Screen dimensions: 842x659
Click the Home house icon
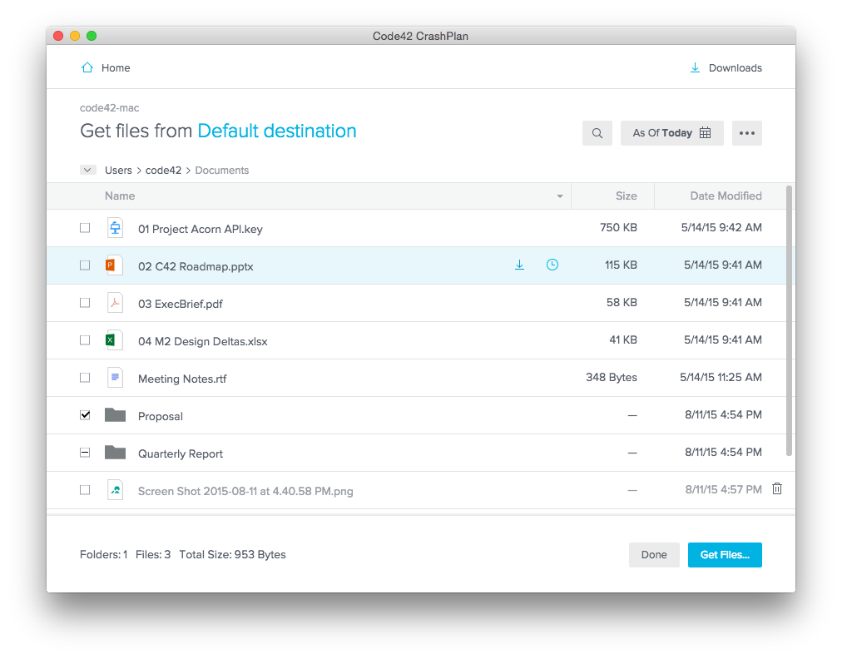pos(87,68)
